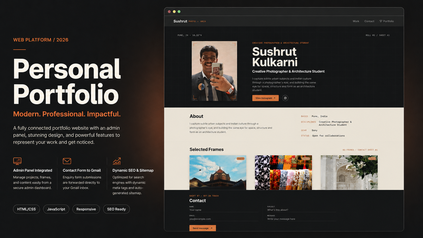Click the 'Modern. Professional. Impactful.' tagline
Image resolution: width=423 pixels, height=238 pixels.
[67, 114]
